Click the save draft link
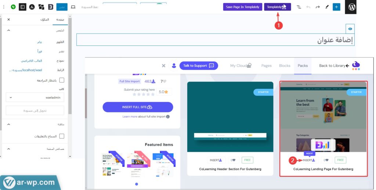Viewport: 376px width, 190px height. tap(90, 7)
